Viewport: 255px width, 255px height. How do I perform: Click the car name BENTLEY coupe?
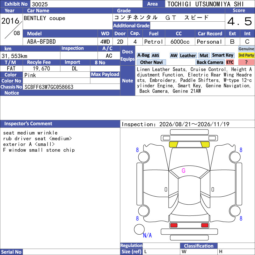(x=44, y=18)
